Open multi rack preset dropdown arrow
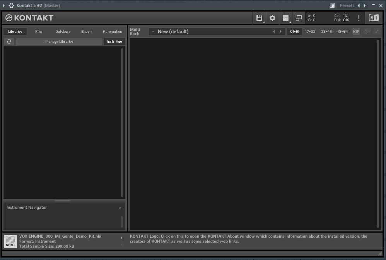 pos(153,31)
